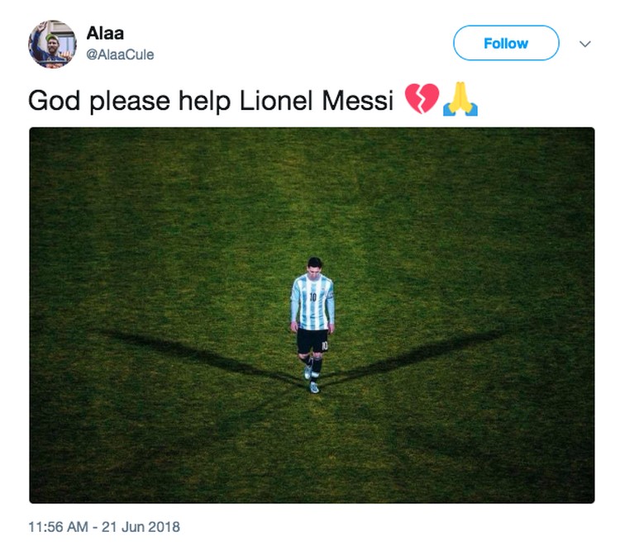Viewport: 620px width, 546px height.
Task: Open Alaa's round profile avatar
Action: 52,44
